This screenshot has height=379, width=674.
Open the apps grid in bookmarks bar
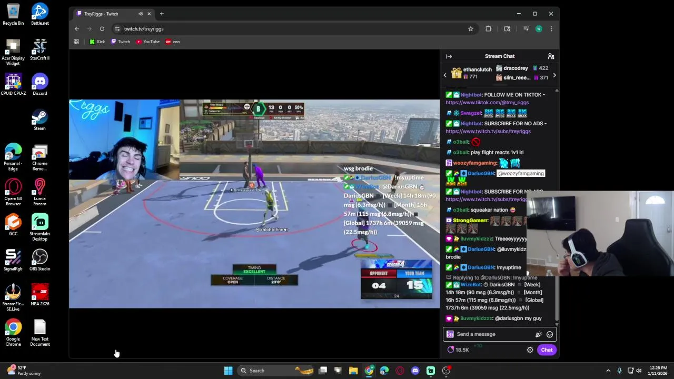[76, 42]
